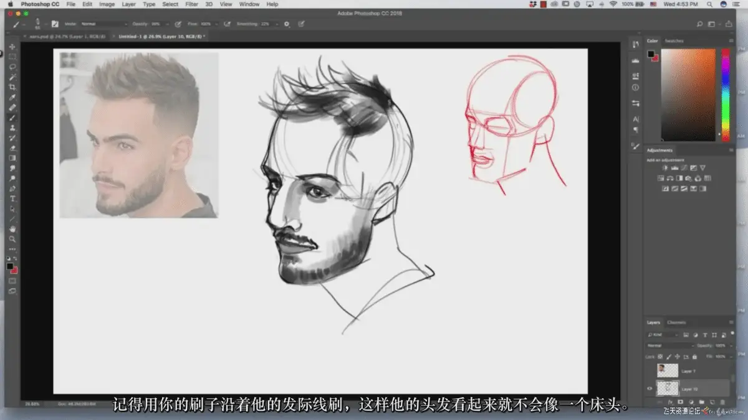This screenshot has height=420, width=748.
Task: Open brush Flow slider dropdown
Action: tap(216, 24)
